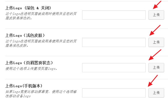
Task: Click the 上传Logo (页眉置顶状态) heading
Action: click(x=29, y=63)
